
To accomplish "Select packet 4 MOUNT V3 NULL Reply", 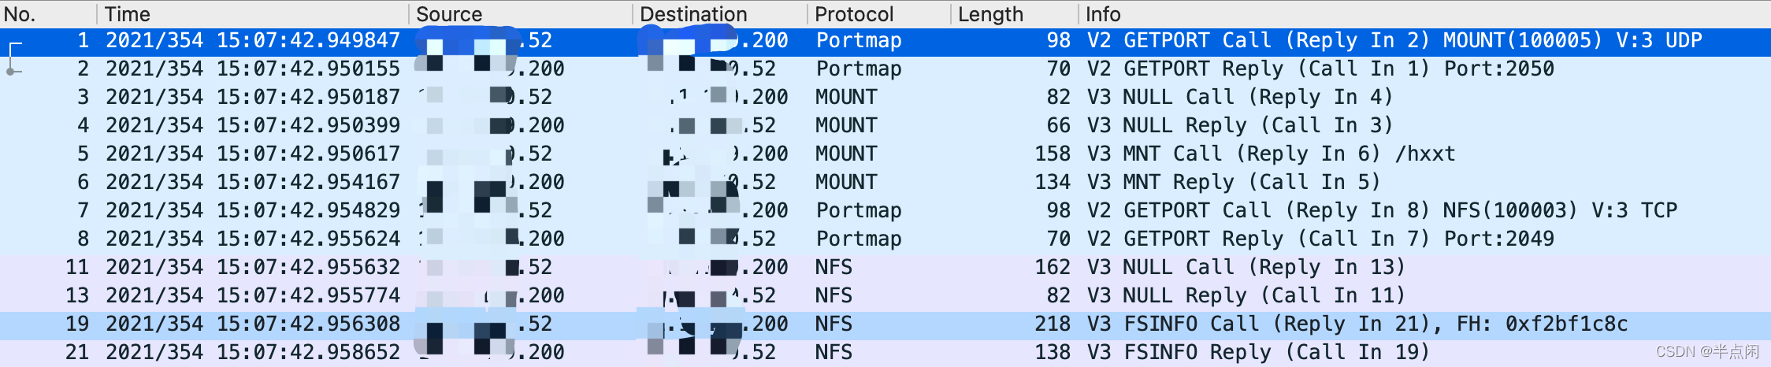I will pos(885,126).
